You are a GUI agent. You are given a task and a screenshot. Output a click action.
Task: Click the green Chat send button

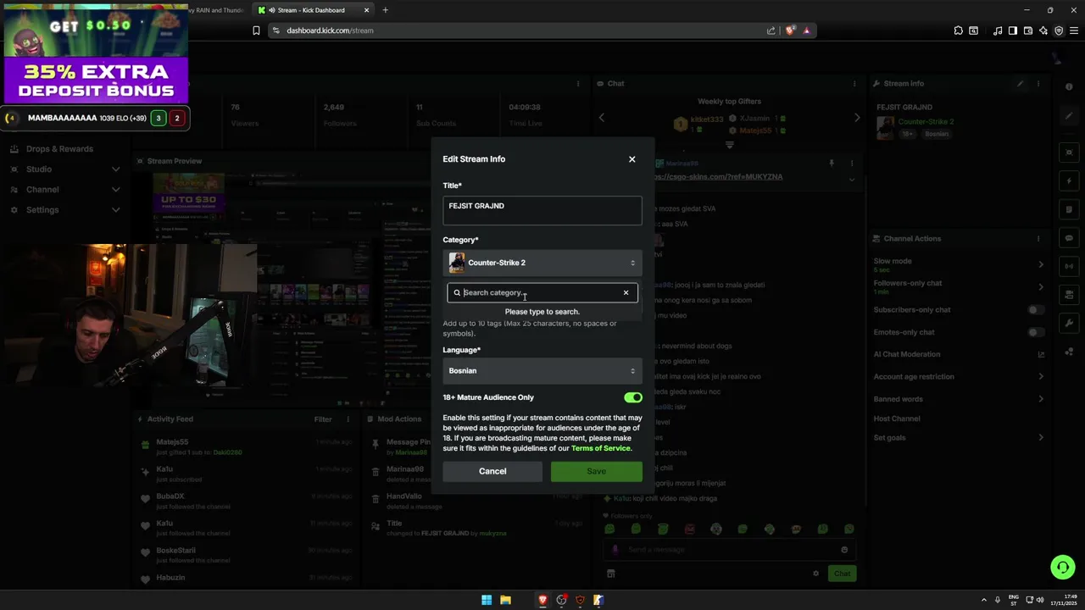pyautogui.click(x=842, y=574)
